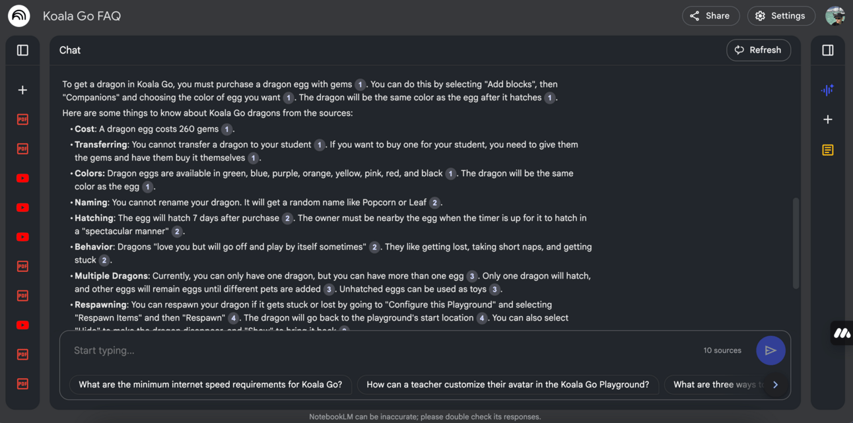Click the send message arrow button
This screenshot has height=423, width=853.
pyautogui.click(x=770, y=350)
